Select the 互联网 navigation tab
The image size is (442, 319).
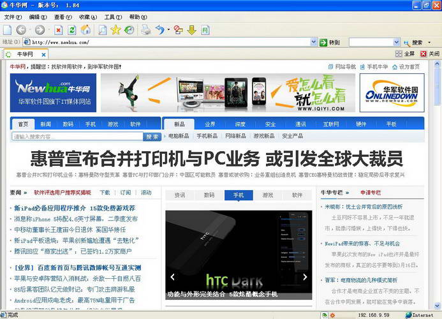(x=331, y=124)
